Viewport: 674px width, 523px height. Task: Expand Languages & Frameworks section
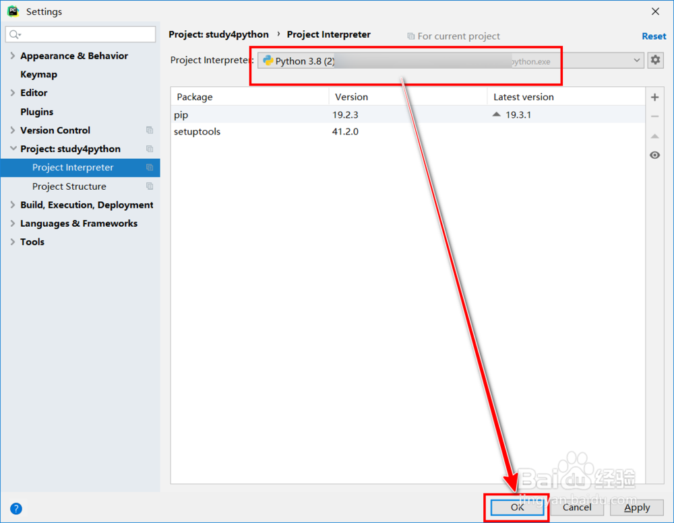12,223
